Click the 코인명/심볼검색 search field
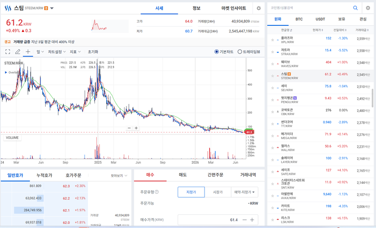The image size is (376, 228). [x=311, y=8]
